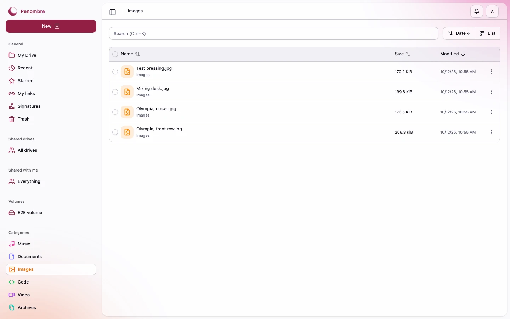Open the E2E volume
The image size is (510, 319).
pyautogui.click(x=51, y=213)
